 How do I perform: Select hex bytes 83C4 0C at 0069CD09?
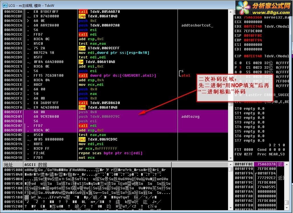point(42,130)
